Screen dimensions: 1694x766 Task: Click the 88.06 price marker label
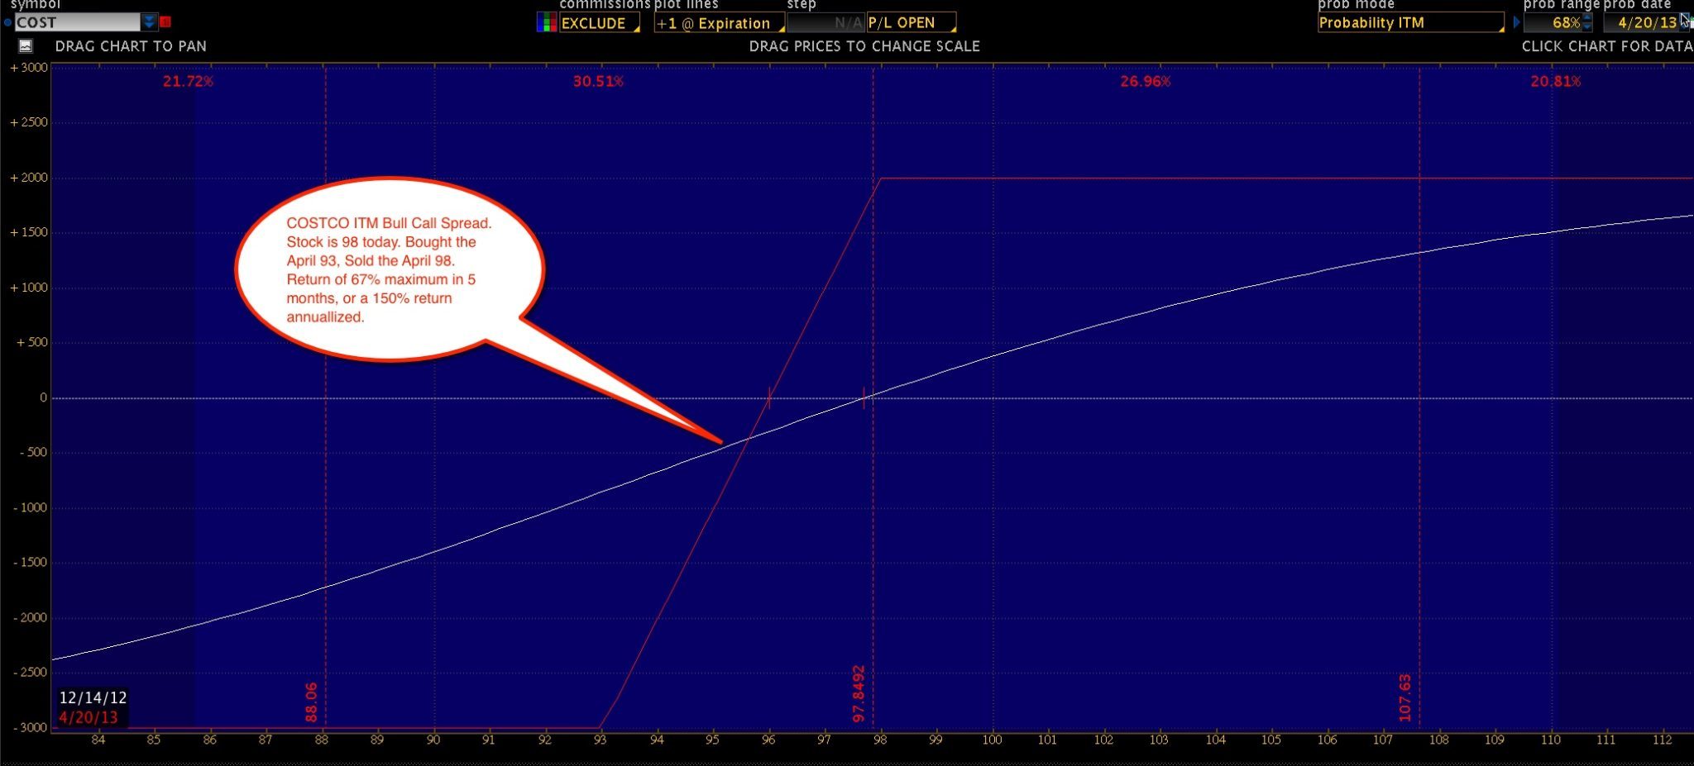point(311,702)
